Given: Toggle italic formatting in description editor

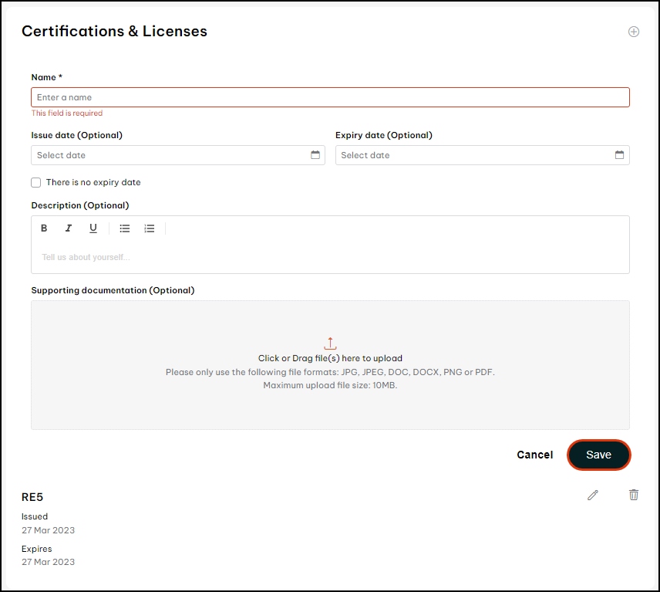Looking at the screenshot, I should pyautogui.click(x=69, y=228).
